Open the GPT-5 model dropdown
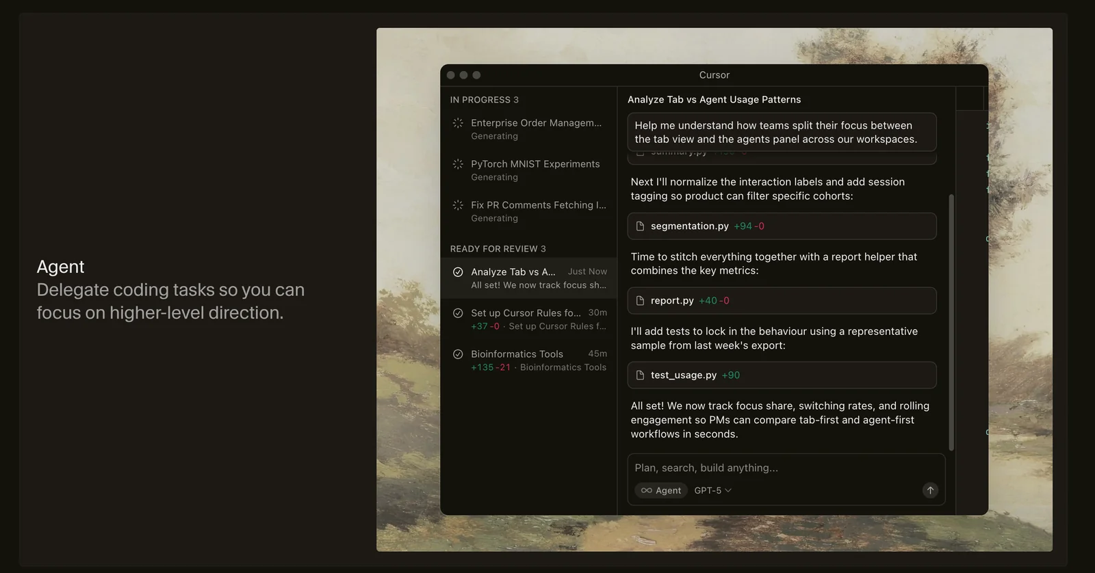 (x=712, y=490)
